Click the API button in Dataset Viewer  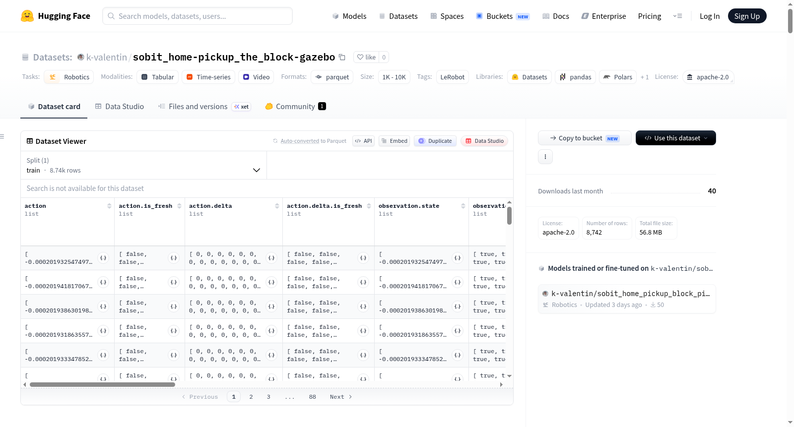tap(363, 141)
